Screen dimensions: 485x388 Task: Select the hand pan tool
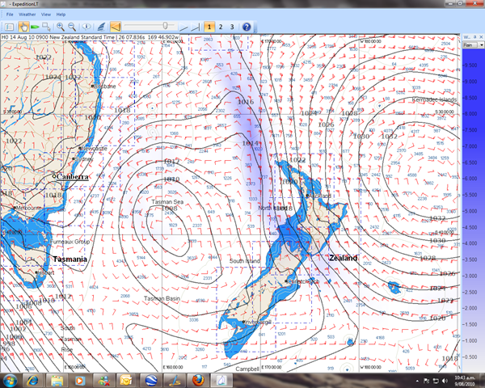[23, 27]
